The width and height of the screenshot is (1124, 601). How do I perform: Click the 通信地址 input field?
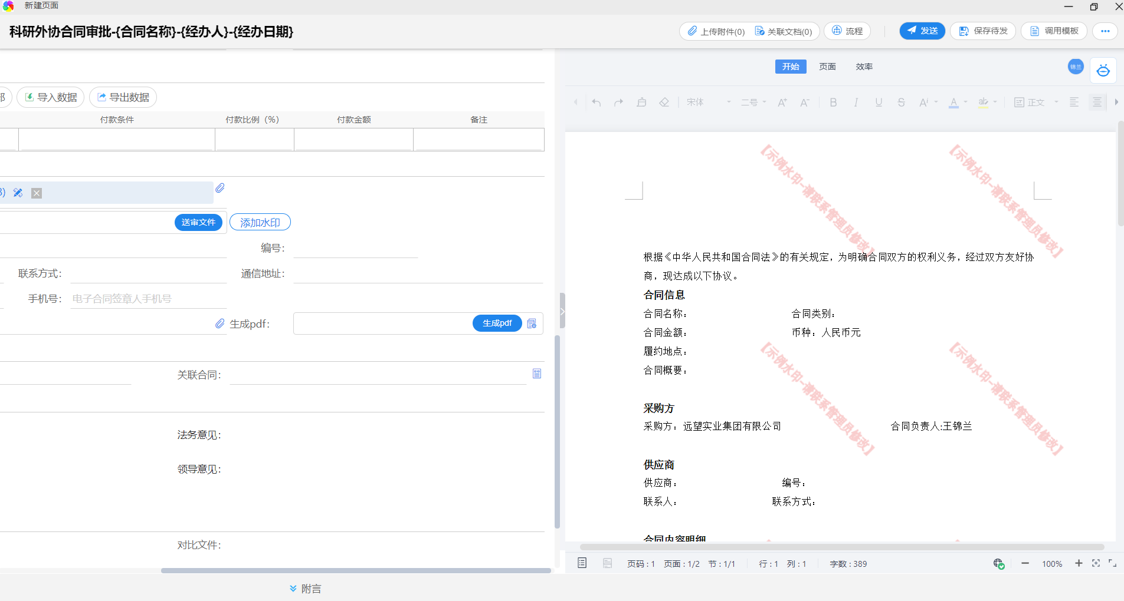[418, 273]
